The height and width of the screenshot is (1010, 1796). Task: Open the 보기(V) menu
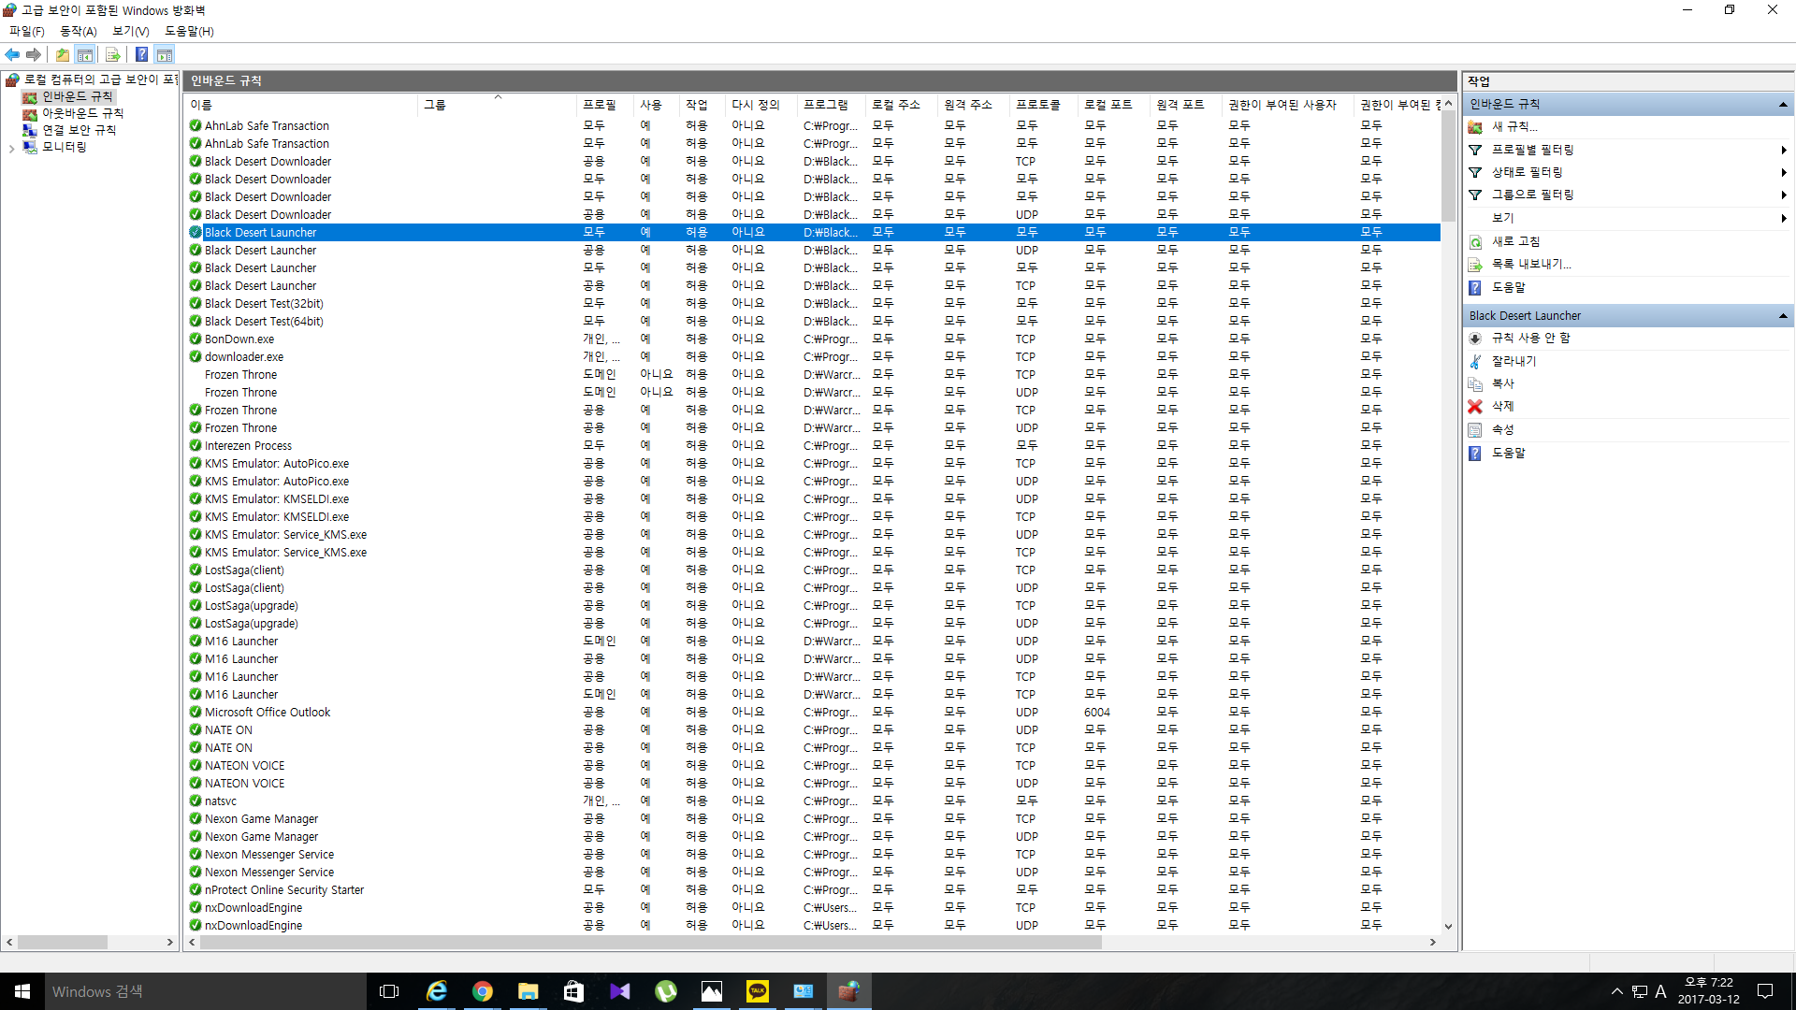coord(131,31)
